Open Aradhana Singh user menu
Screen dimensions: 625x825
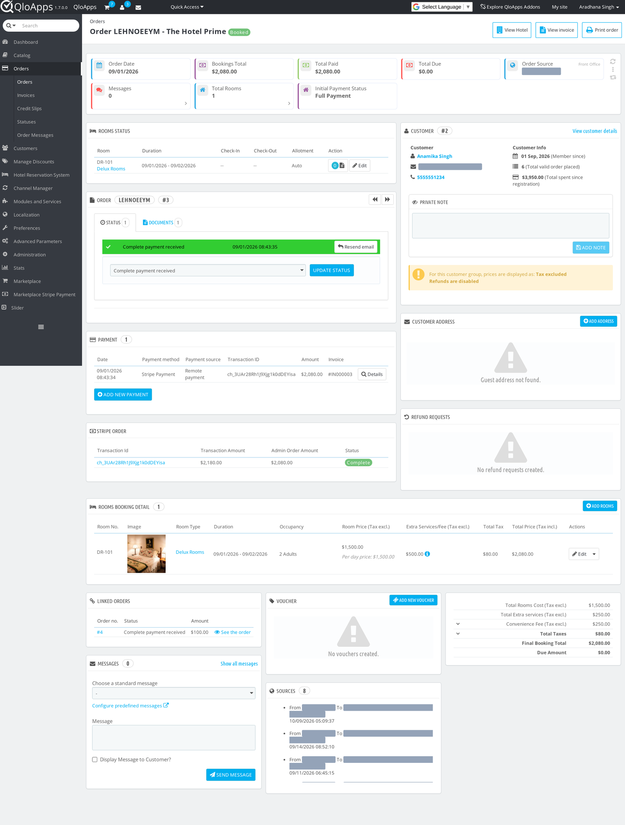599,7
